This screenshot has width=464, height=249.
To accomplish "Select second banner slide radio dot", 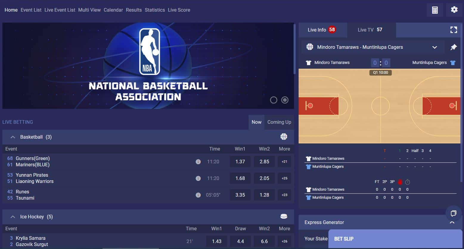I will [285, 100].
